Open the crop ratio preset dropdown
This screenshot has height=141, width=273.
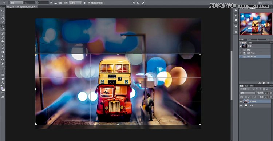16,3
